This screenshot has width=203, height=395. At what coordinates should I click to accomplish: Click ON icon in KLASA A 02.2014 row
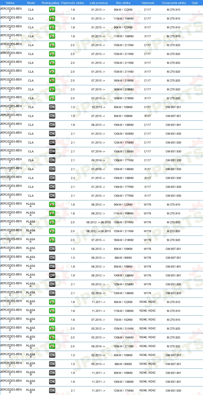coord(52,293)
